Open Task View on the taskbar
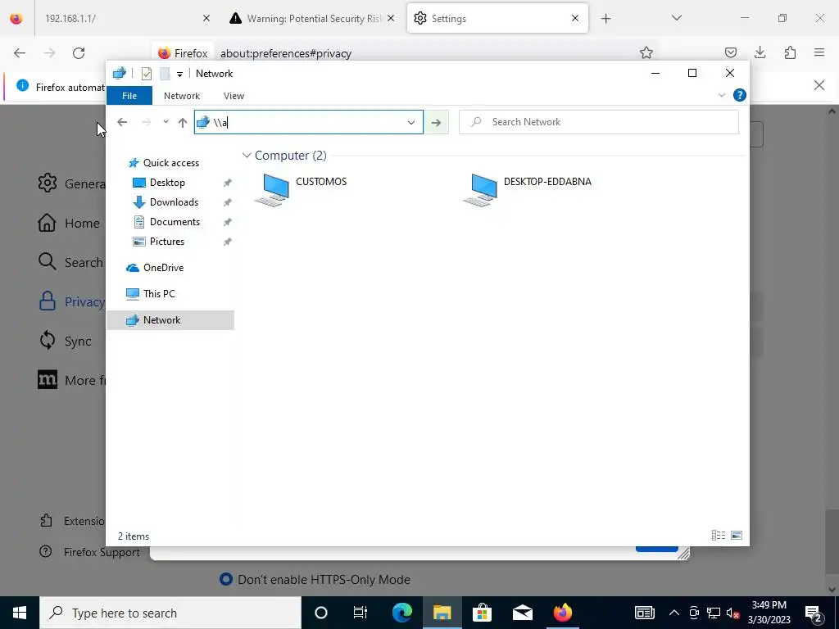839x629 pixels. coord(361,613)
